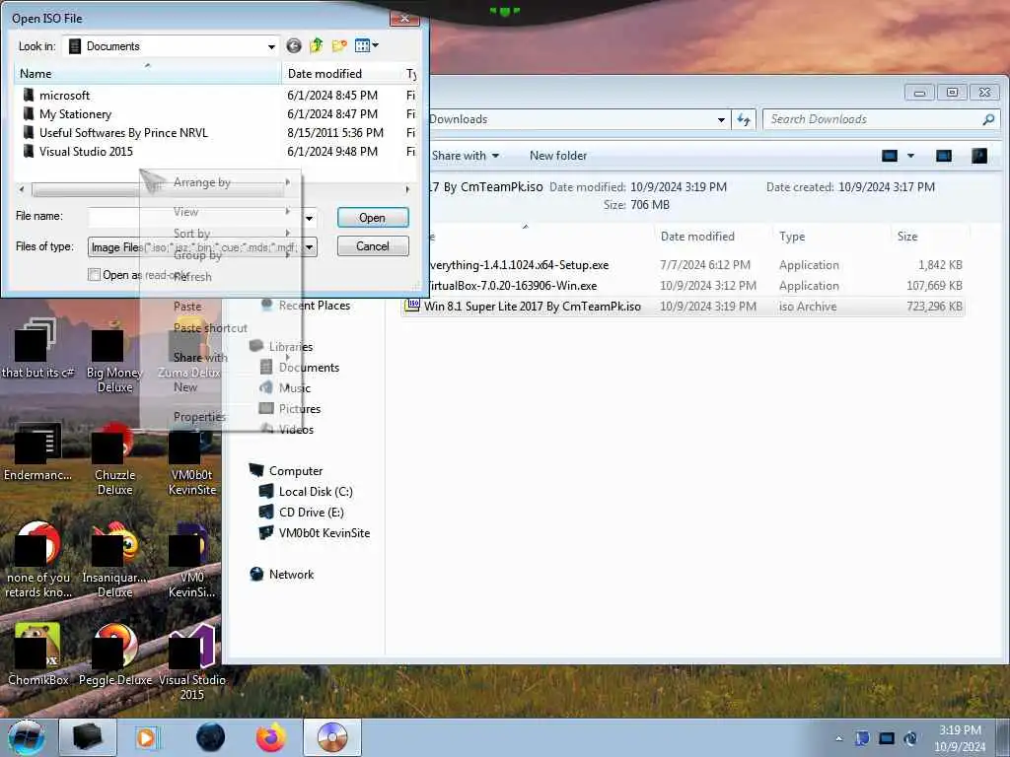Viewport: 1010px width, 757px height.
Task: Open the View Menu icon in Open ISO dialog
Action: tap(363, 45)
